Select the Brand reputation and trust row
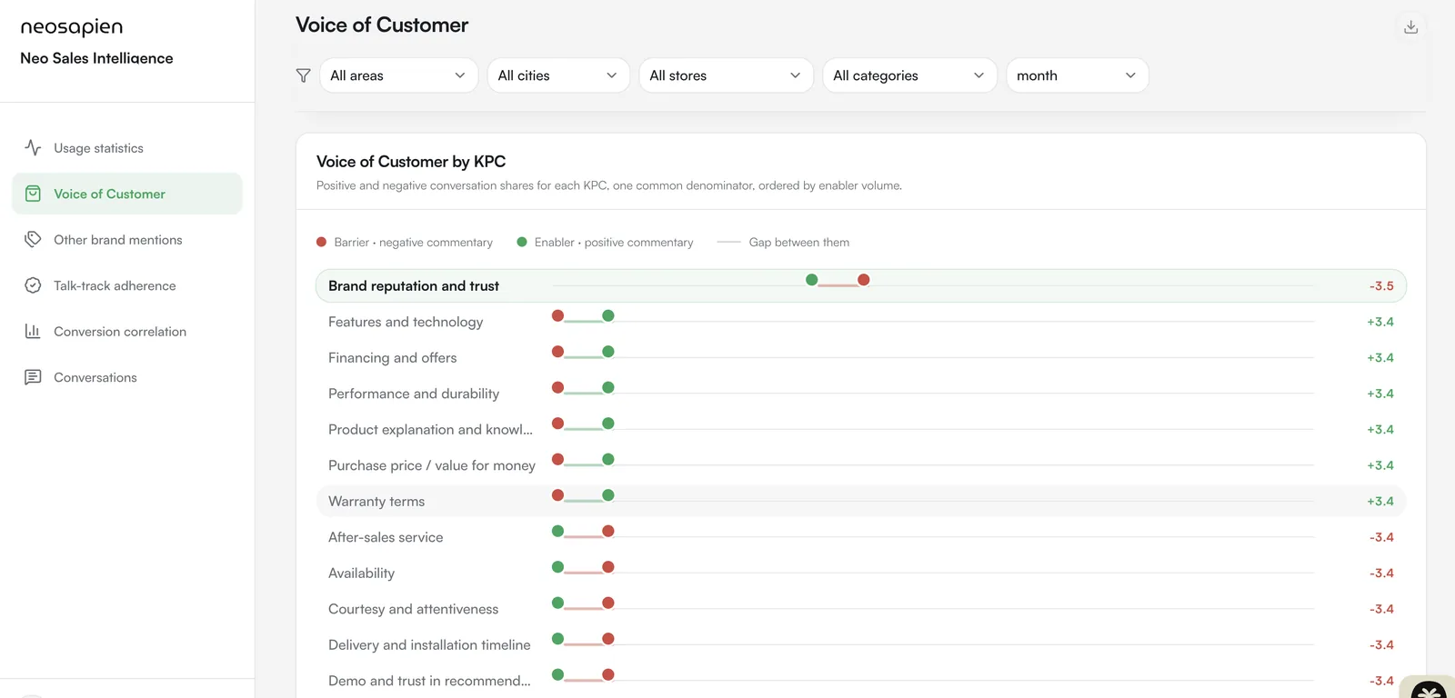This screenshot has width=1455, height=698. pyautogui.click(x=860, y=285)
